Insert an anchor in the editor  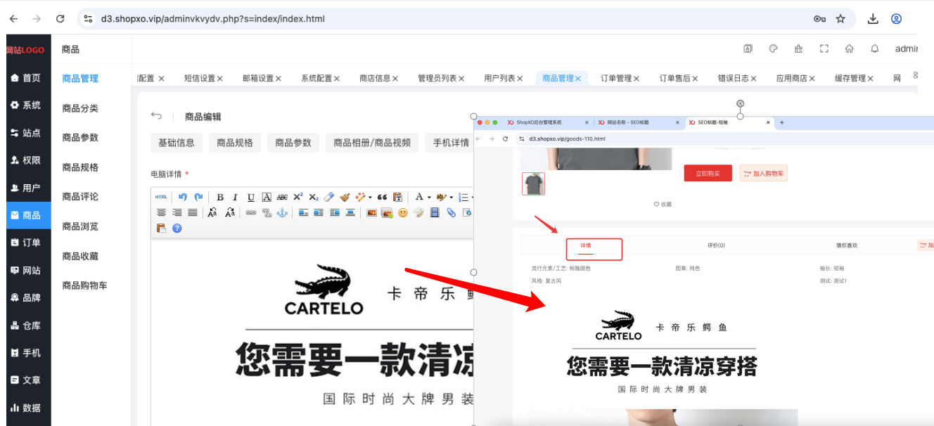[x=282, y=213]
